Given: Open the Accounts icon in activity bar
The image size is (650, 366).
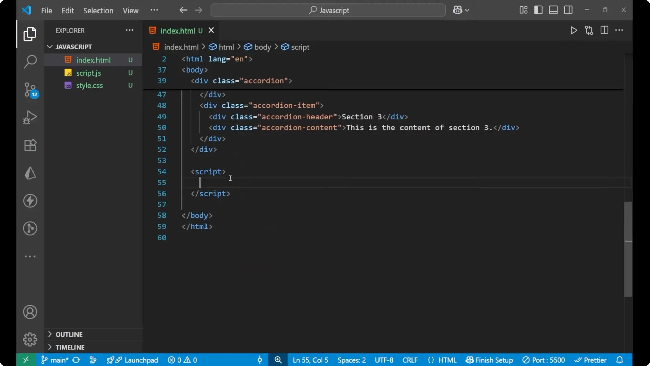Looking at the screenshot, I should point(30,312).
